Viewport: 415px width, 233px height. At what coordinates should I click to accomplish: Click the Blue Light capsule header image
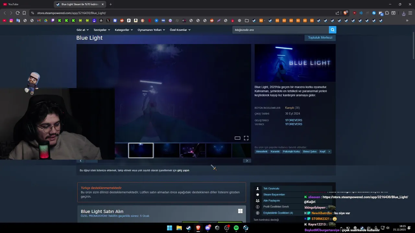coord(295,63)
